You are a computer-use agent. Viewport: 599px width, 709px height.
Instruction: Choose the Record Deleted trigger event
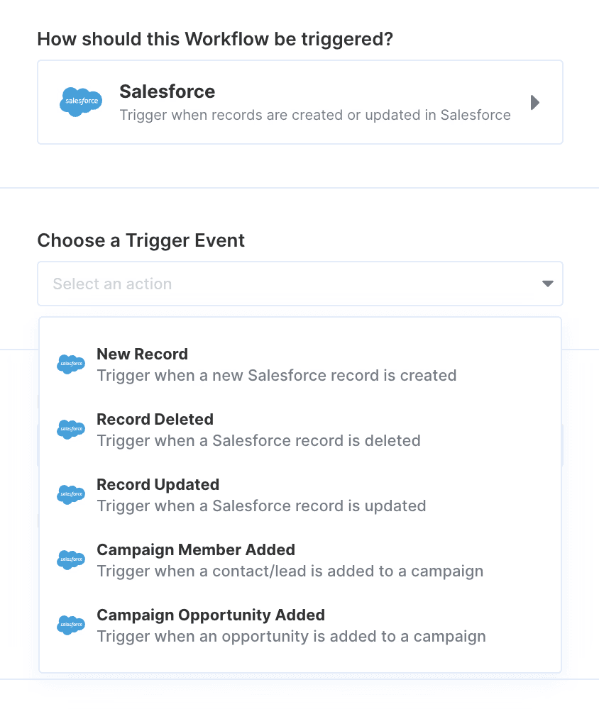click(x=155, y=420)
